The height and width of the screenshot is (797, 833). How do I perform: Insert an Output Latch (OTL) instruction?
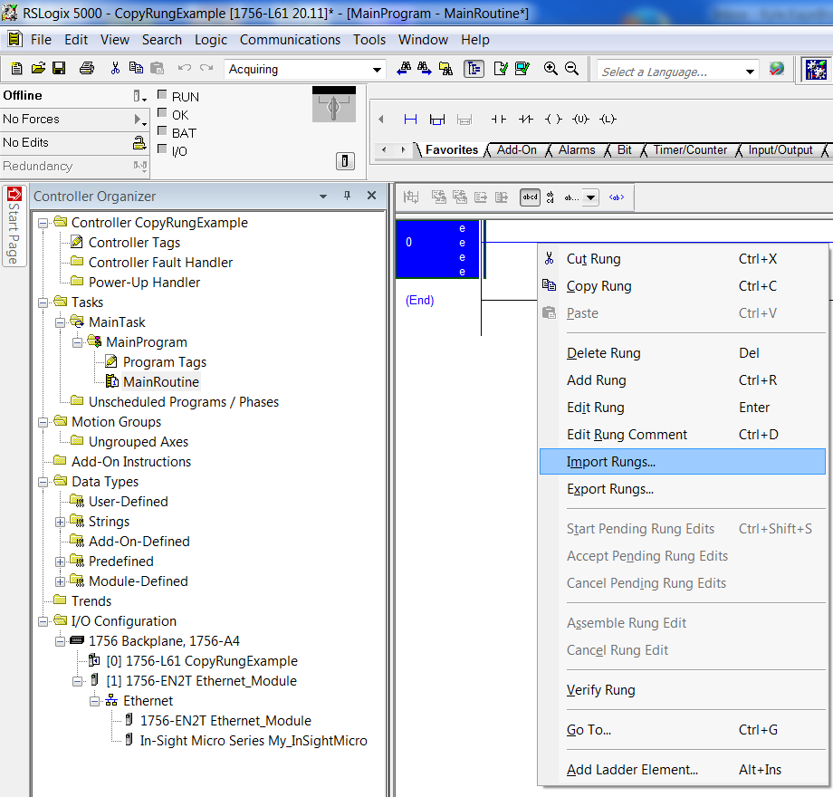pyautogui.click(x=608, y=120)
